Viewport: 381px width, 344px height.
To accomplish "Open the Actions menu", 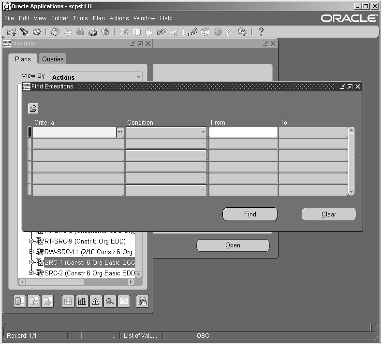I will pos(119,18).
